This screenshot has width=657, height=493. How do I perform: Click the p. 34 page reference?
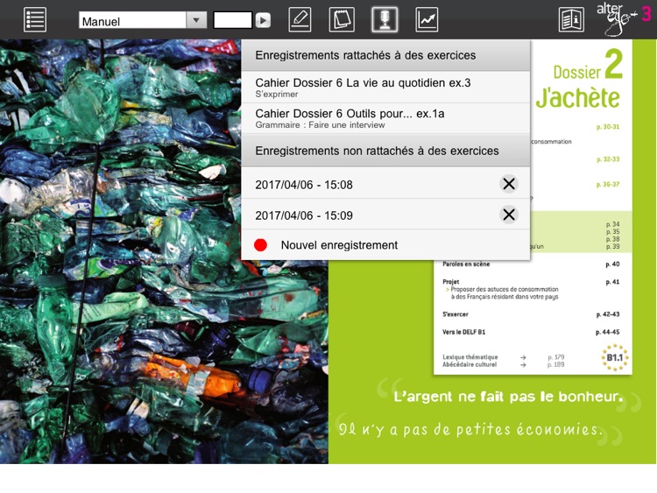pyautogui.click(x=612, y=224)
